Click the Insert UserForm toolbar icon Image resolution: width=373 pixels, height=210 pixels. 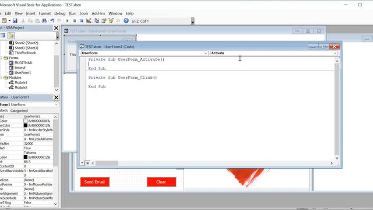coord(4,21)
